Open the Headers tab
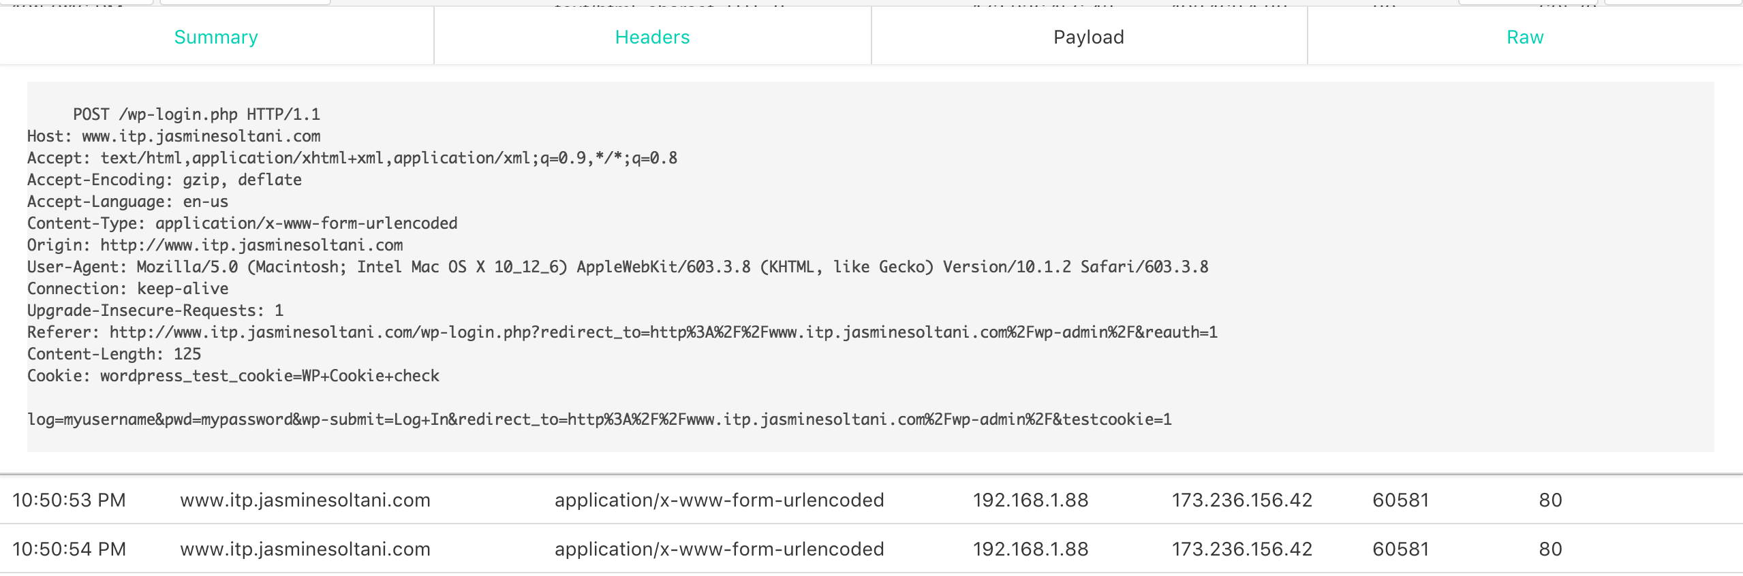Image resolution: width=1743 pixels, height=576 pixels. (652, 37)
